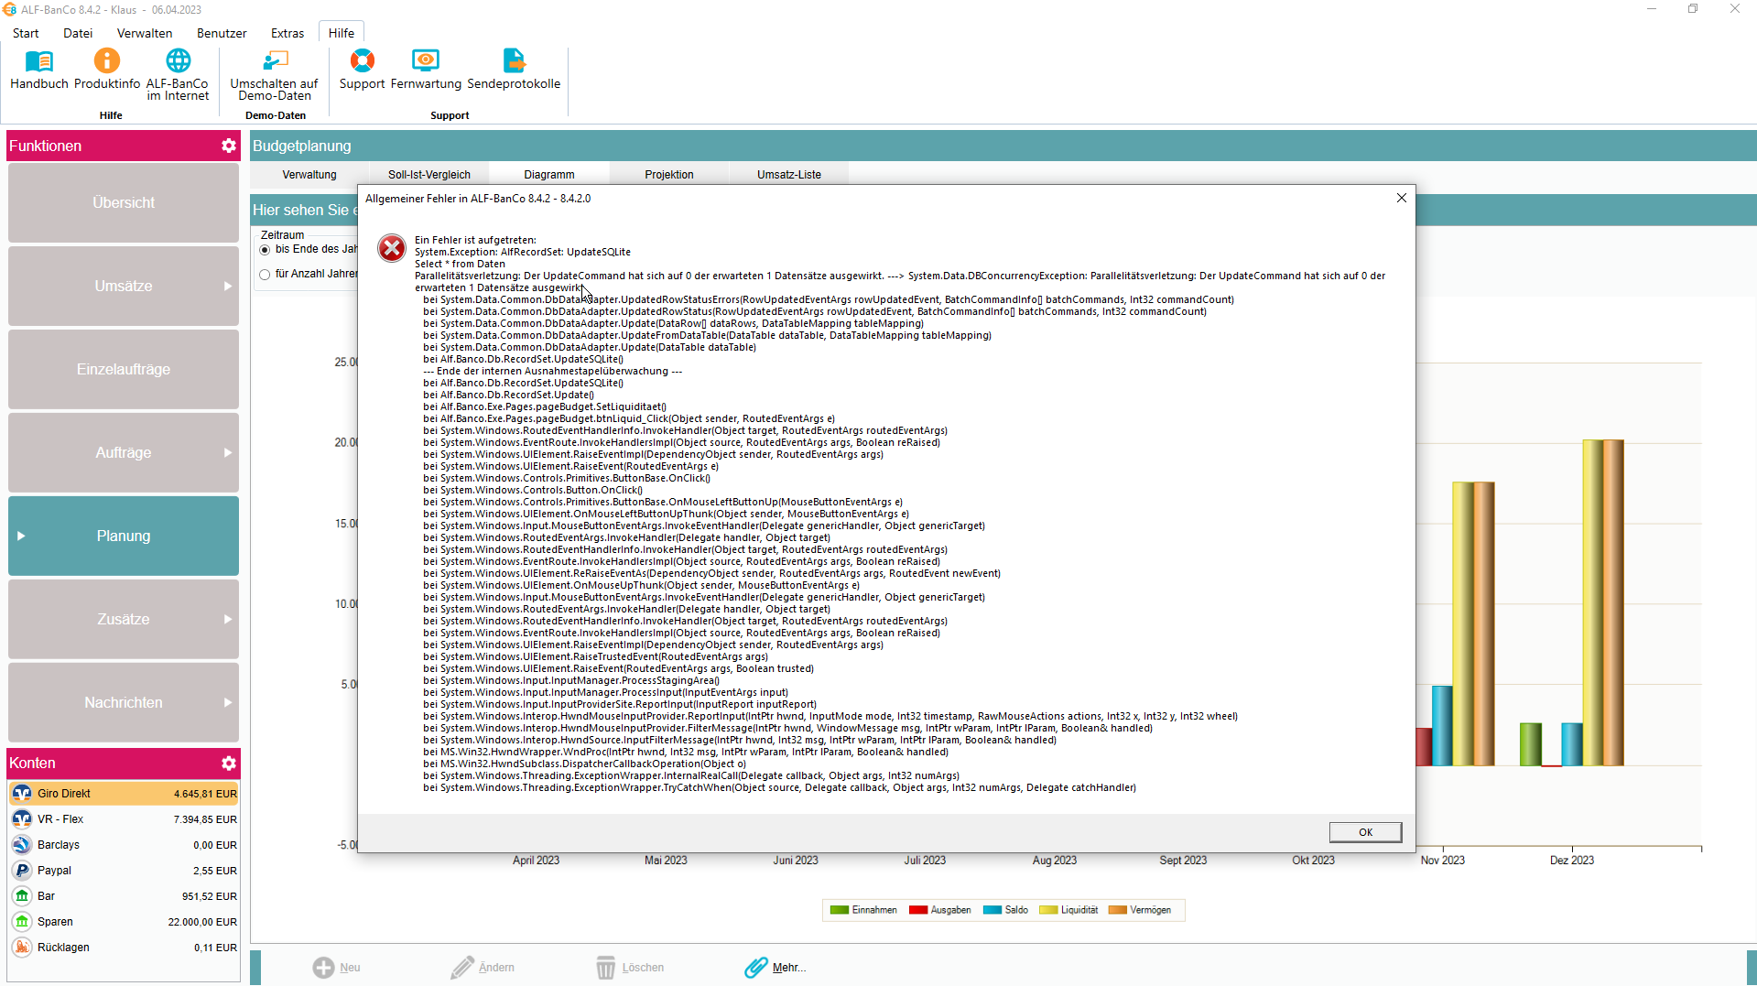Click the Rücklagen account icon
1757x986 pixels.
22,948
